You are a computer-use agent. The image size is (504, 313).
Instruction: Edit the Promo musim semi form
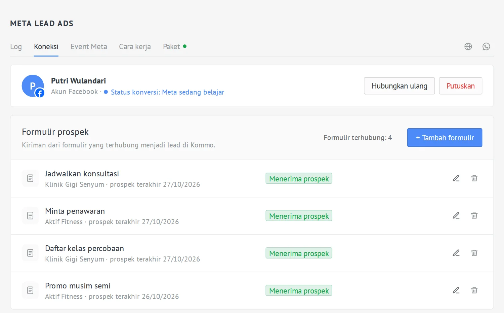pyautogui.click(x=456, y=290)
